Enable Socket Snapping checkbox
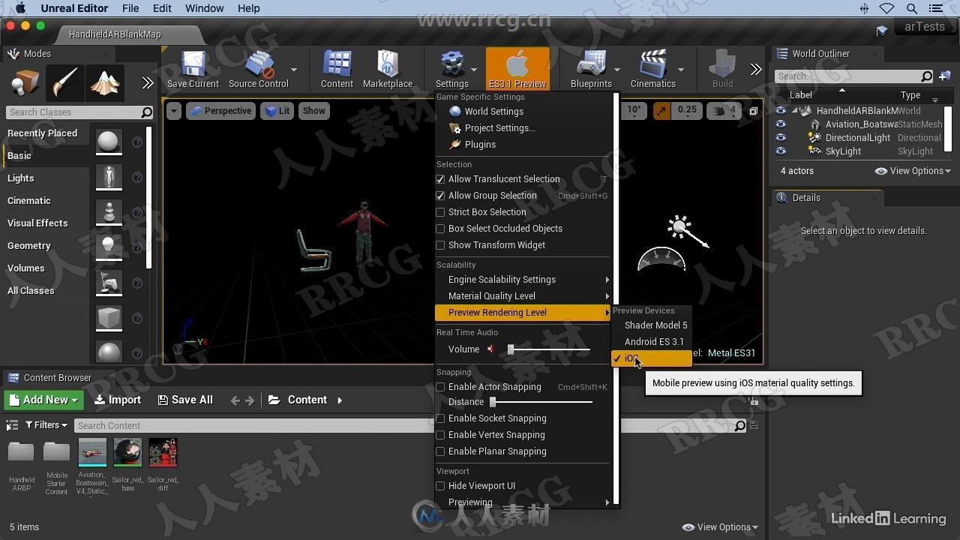This screenshot has width=960, height=540. [x=440, y=418]
